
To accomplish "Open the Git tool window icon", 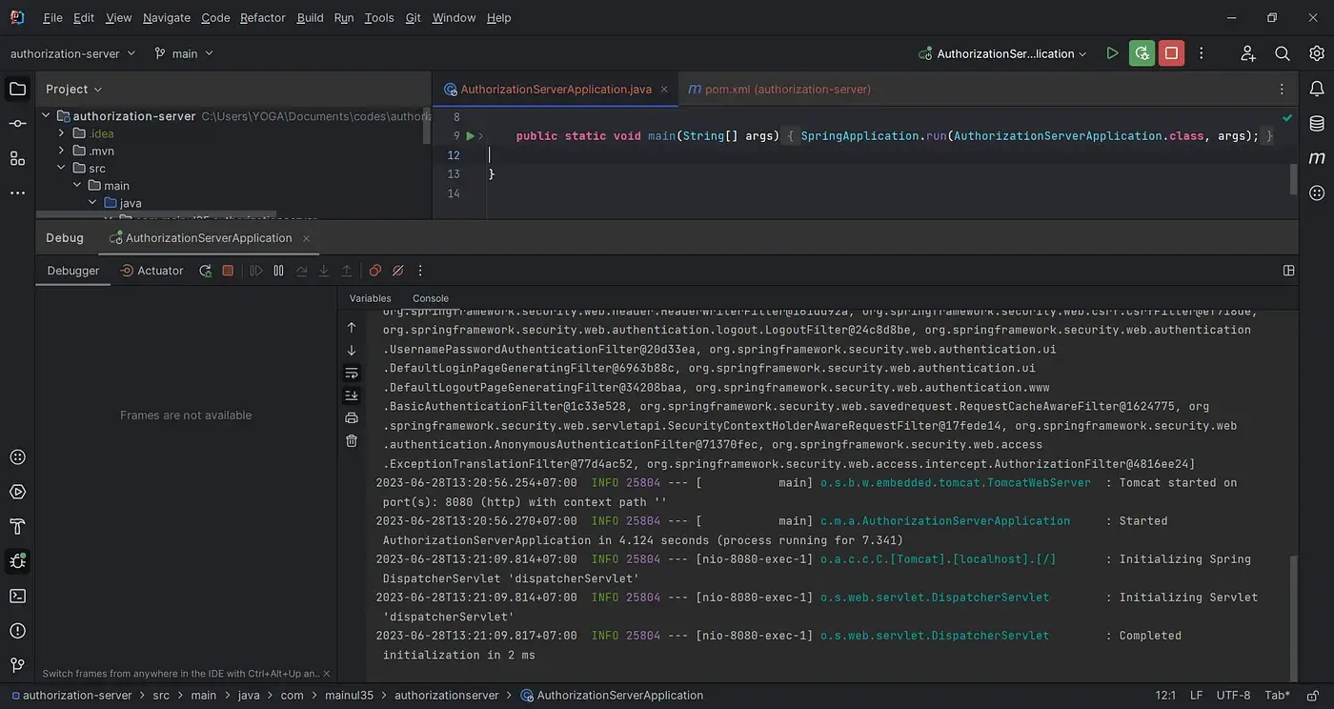I will pyautogui.click(x=17, y=664).
